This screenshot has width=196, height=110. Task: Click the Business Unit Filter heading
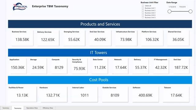[149, 2]
